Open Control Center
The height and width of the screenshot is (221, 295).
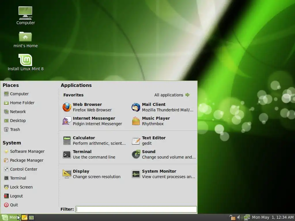(x=21, y=169)
